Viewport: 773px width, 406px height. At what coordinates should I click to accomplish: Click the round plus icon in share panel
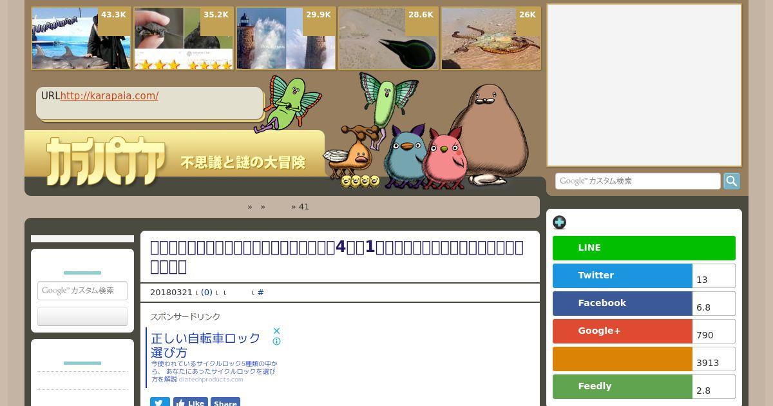(559, 222)
